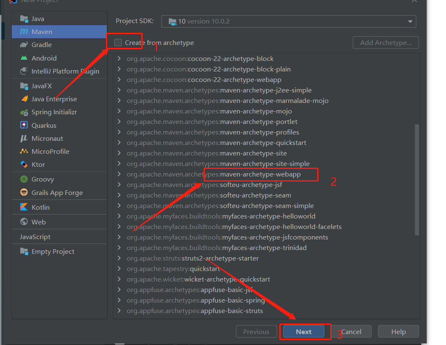Click the JavaFX folder icon
Viewport: 446px width, 345px height.
24,86
